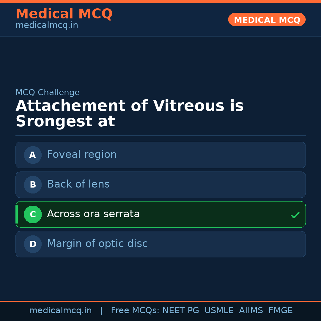
Task: Visit medicalmcq.in link in the header
Action: pyautogui.click(x=47, y=25)
